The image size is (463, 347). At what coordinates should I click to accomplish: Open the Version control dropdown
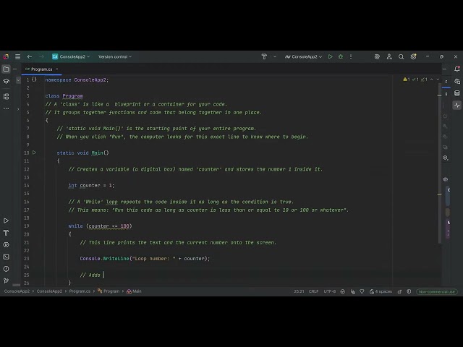point(115,56)
